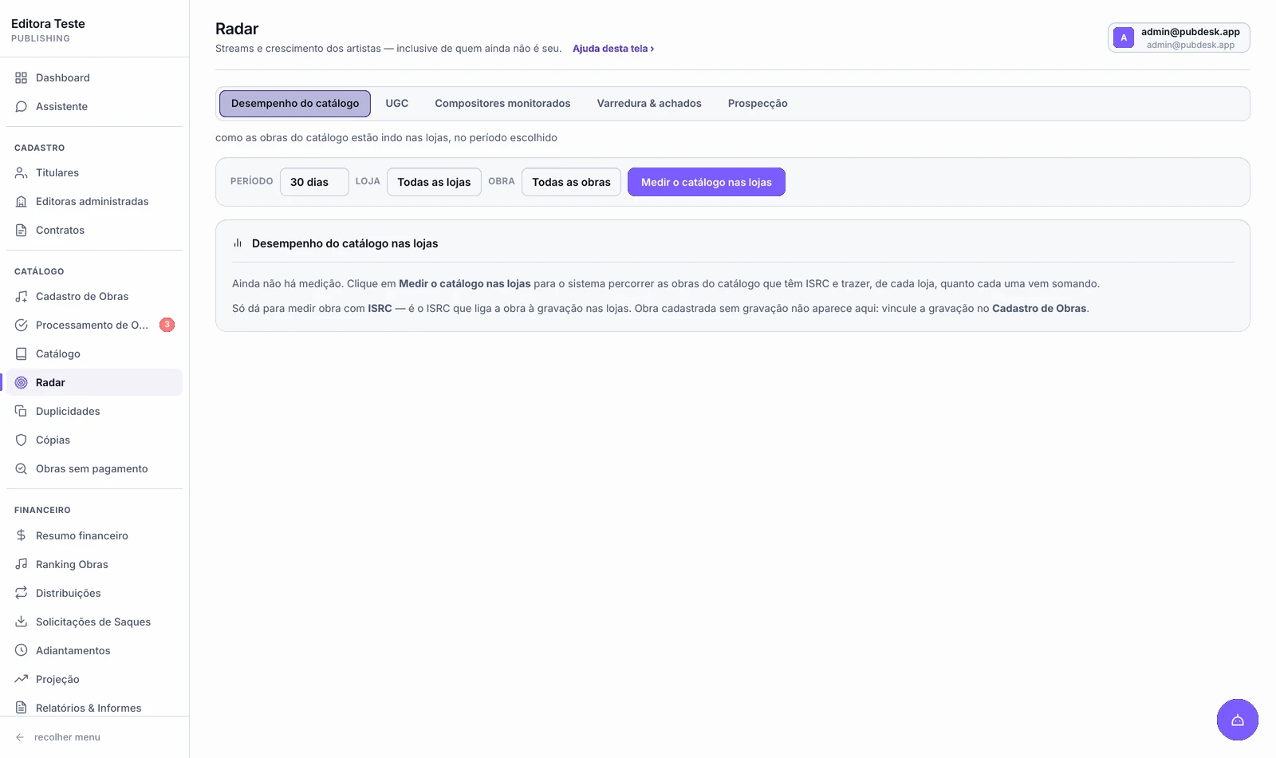This screenshot has height=758, width=1276.
Task: Open the floating assistant bubble button
Action: click(x=1237, y=720)
